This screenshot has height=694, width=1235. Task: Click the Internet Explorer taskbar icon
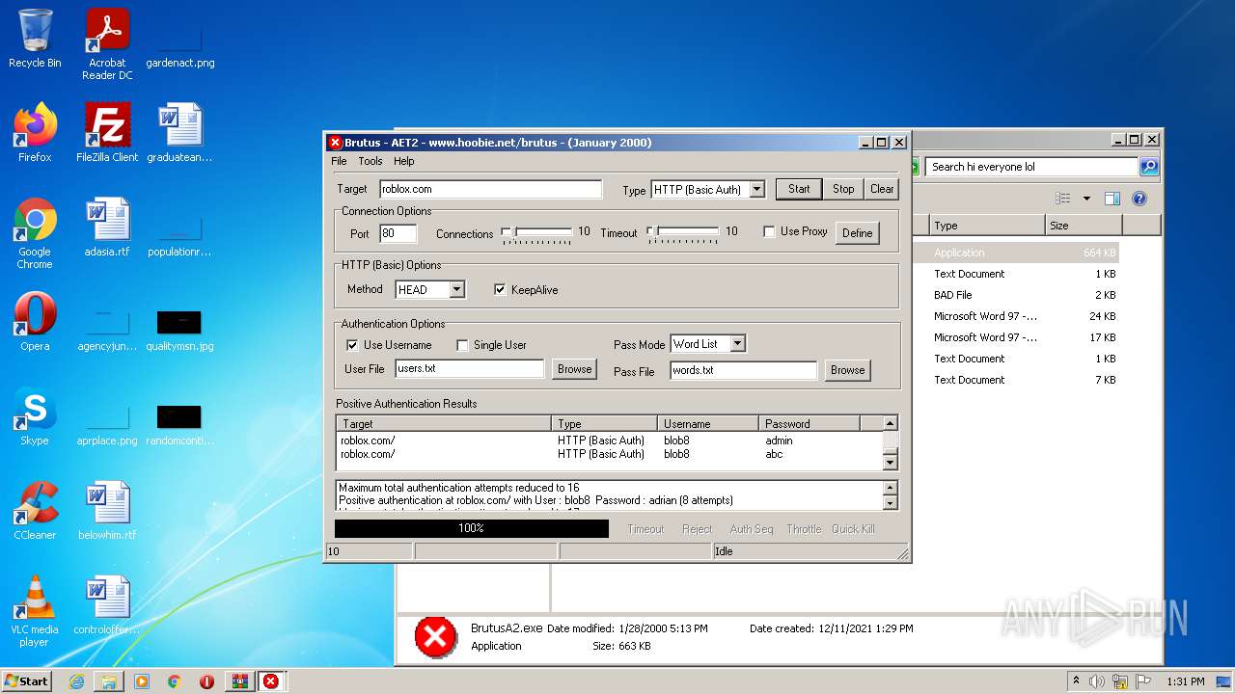[x=76, y=681]
